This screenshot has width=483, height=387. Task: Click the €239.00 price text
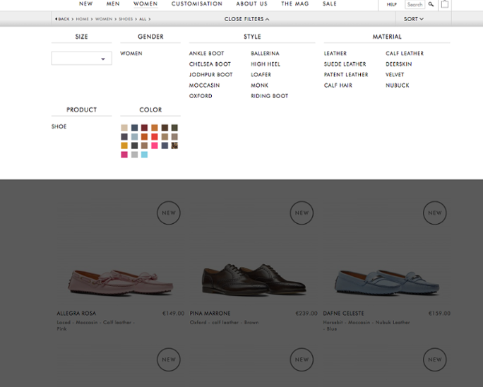(306, 314)
